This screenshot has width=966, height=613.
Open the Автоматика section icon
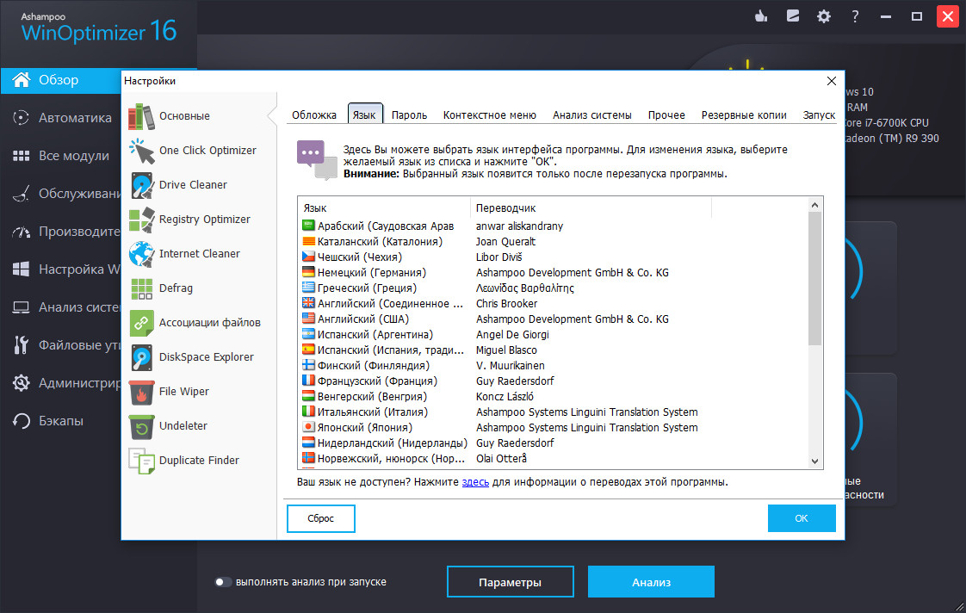[21, 118]
